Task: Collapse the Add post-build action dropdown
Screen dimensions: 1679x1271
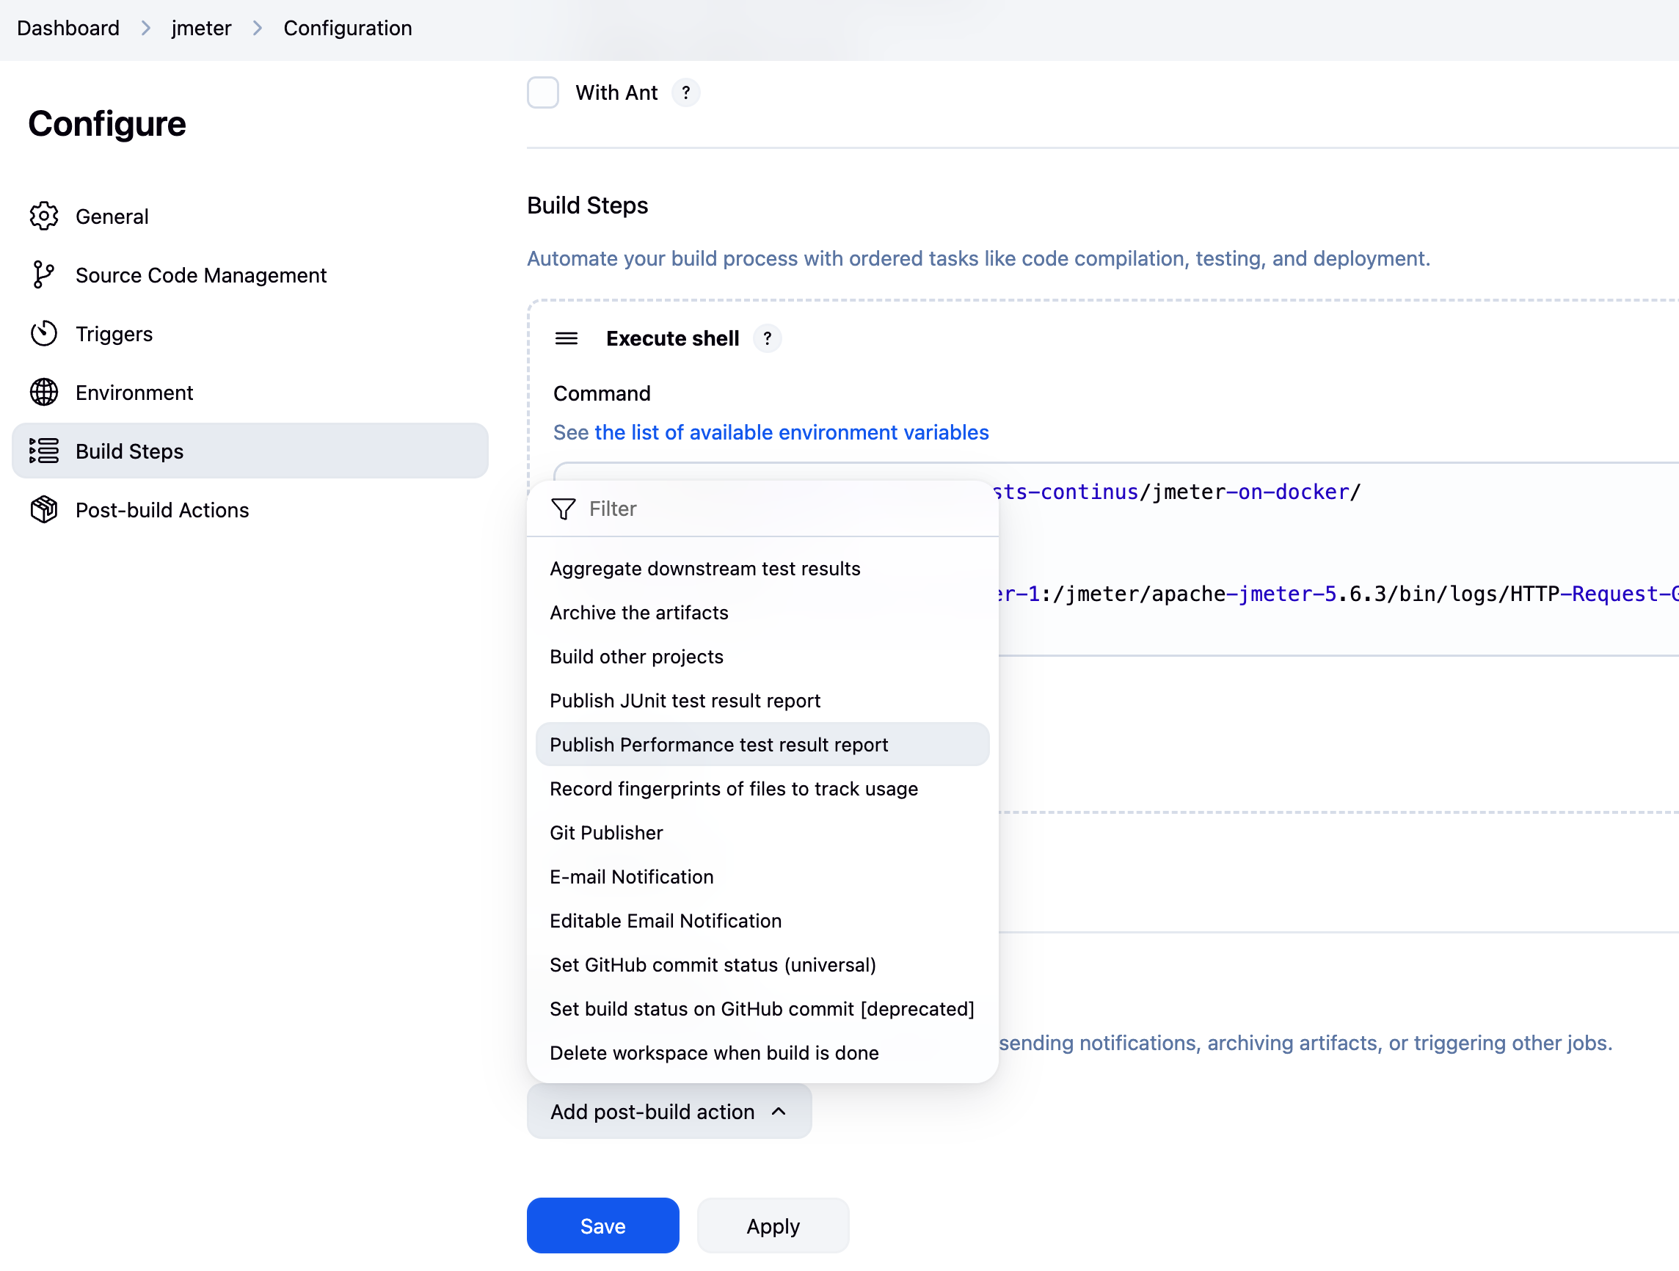Action: pos(668,1111)
